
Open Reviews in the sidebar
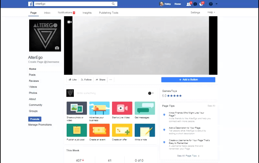click(34, 81)
